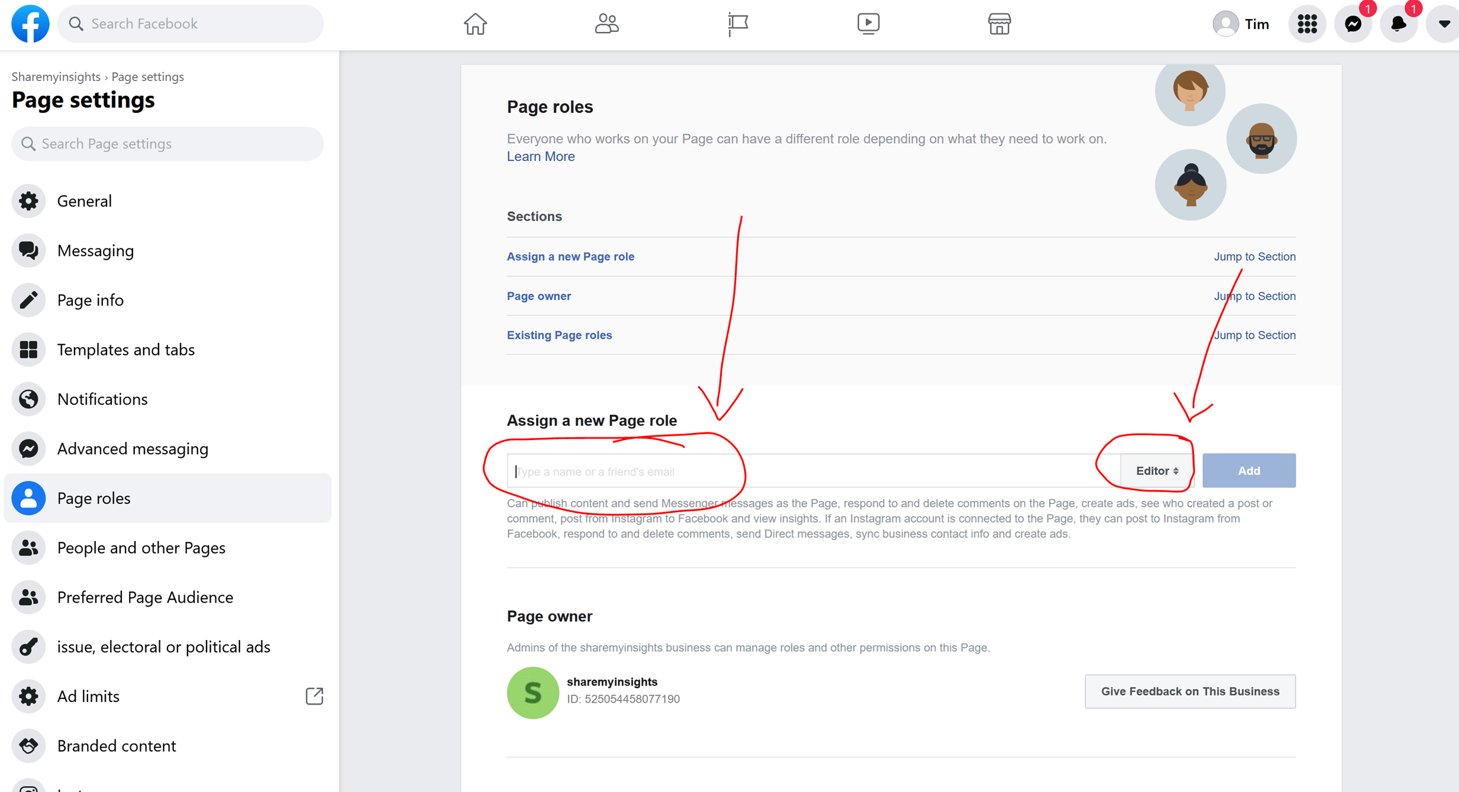Click the Facebook logo

pos(30,24)
